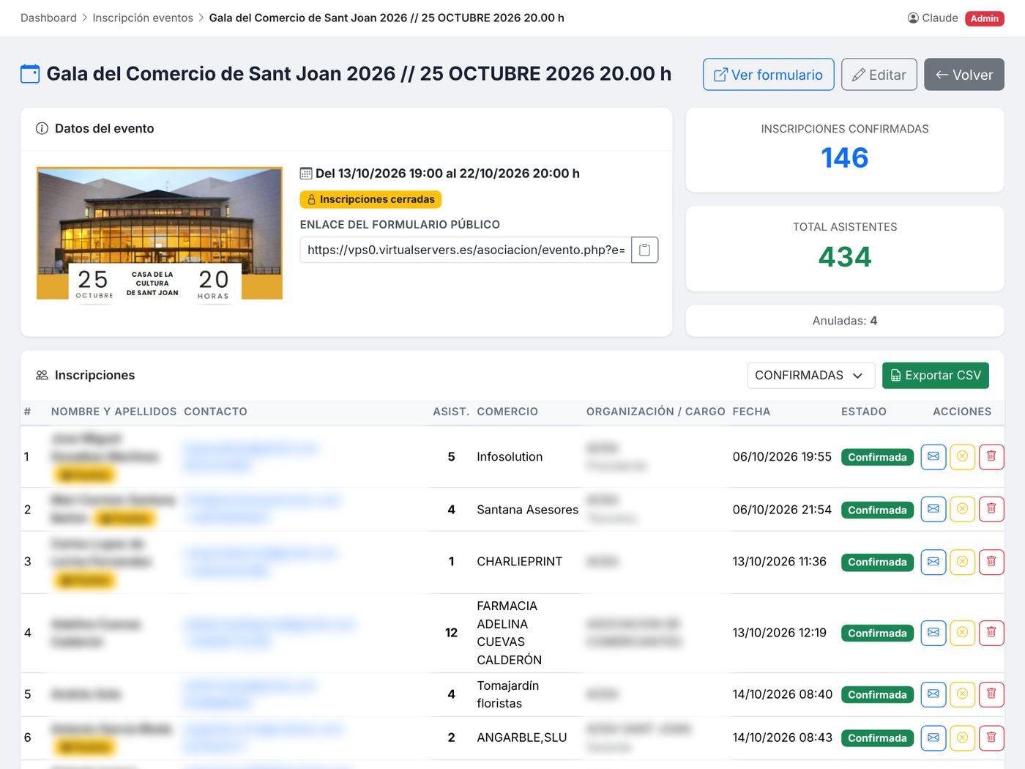Go back with the Volver button

(x=964, y=75)
